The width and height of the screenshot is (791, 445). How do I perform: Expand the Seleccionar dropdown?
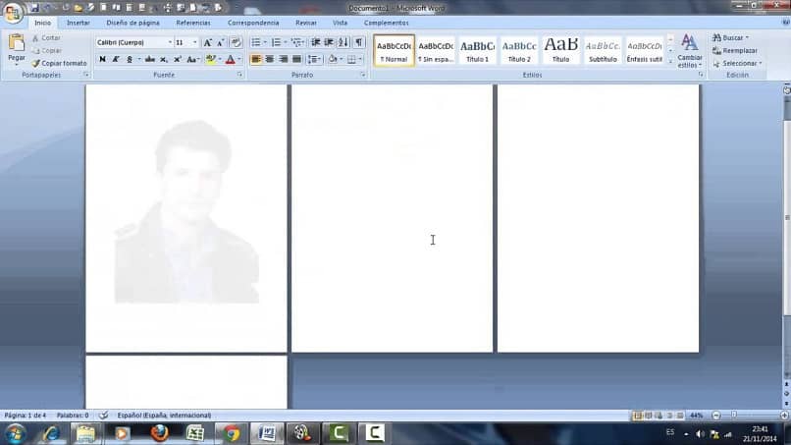[x=741, y=63]
